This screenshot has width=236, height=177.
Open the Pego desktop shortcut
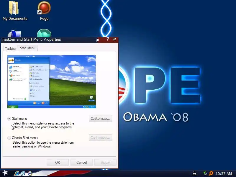44,11
